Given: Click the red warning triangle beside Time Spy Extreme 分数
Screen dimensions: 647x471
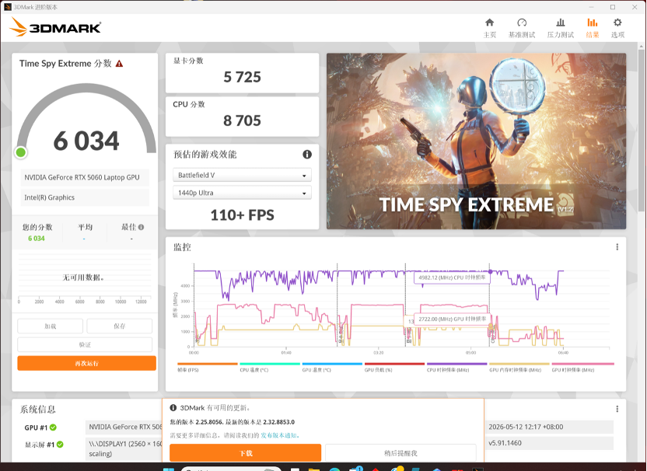Looking at the screenshot, I should click(x=119, y=64).
